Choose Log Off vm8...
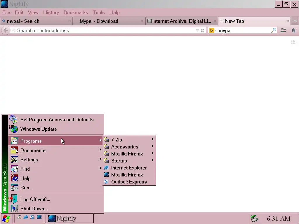The width and height of the screenshot is (299, 224). point(56,199)
